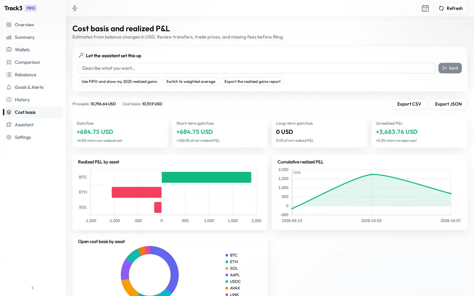Click the 2026-10-07 end point on line chart

click(451, 194)
